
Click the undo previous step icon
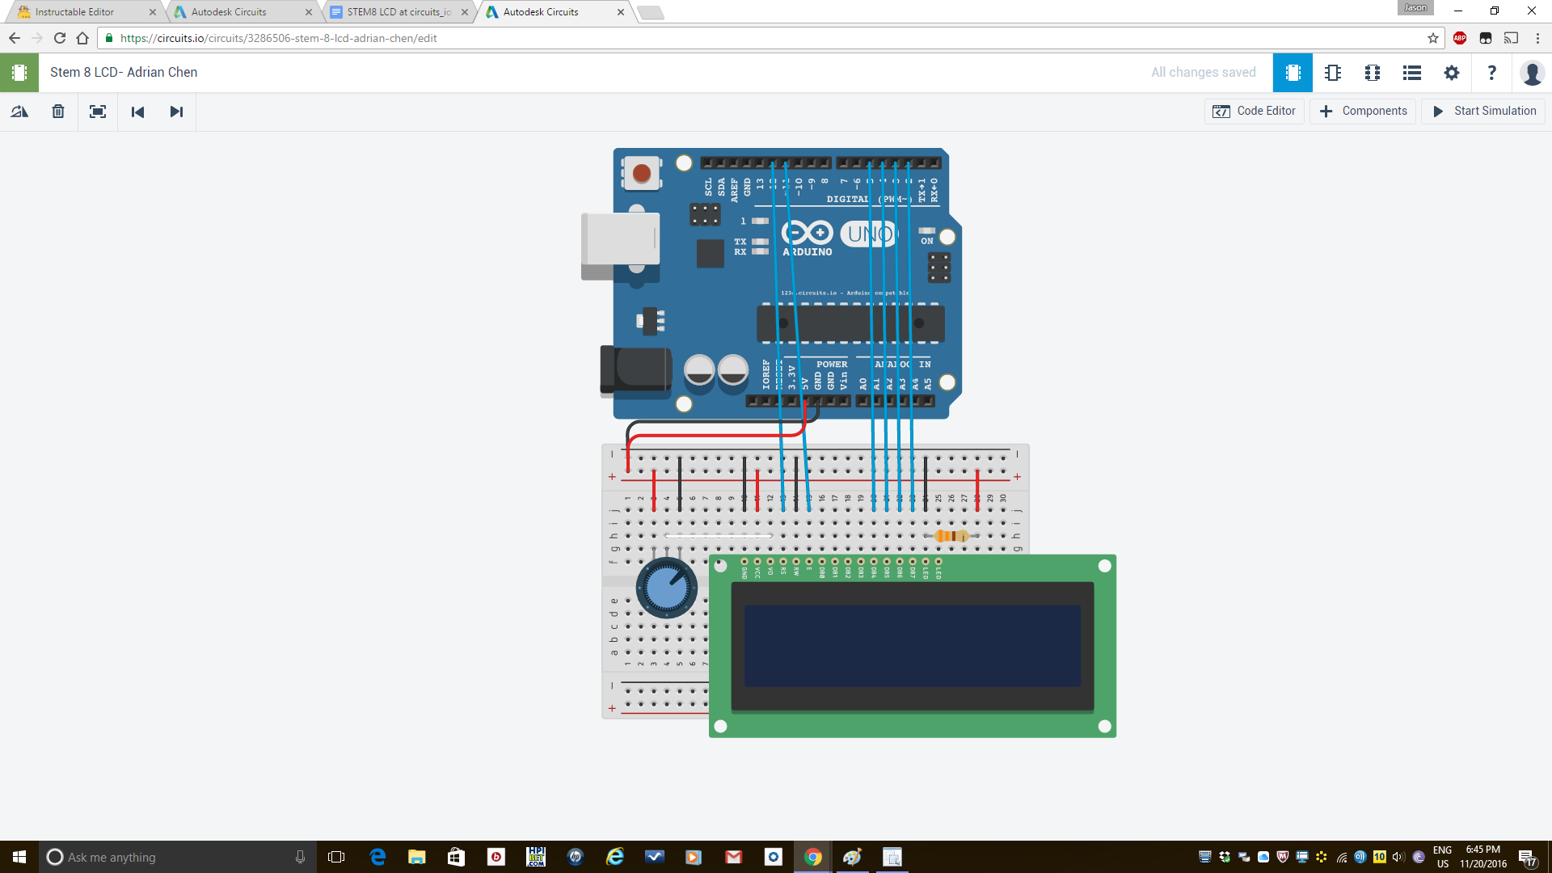(137, 112)
